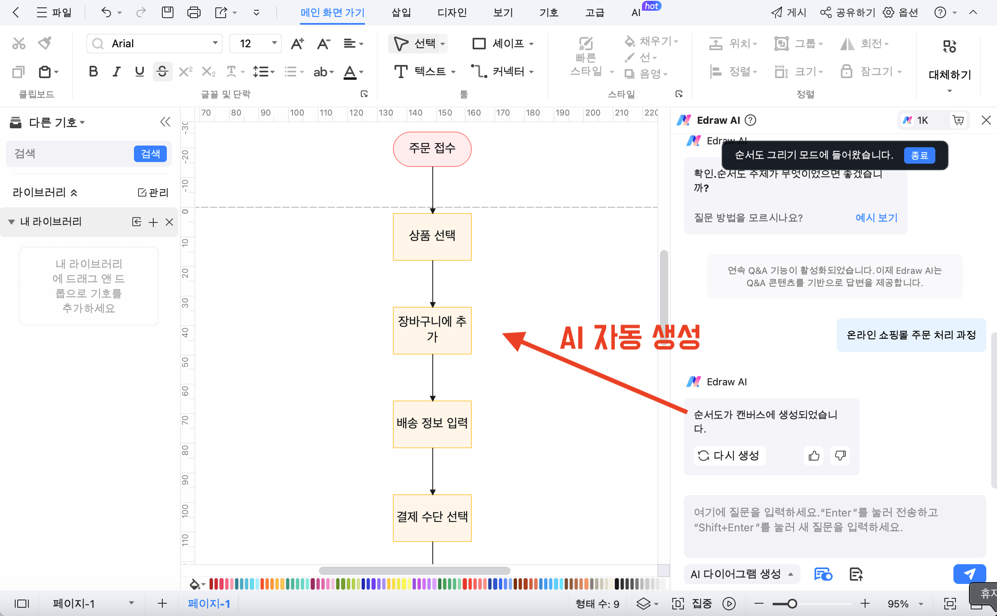Increase font size with A+ icon
The image size is (997, 616).
pos(297,43)
